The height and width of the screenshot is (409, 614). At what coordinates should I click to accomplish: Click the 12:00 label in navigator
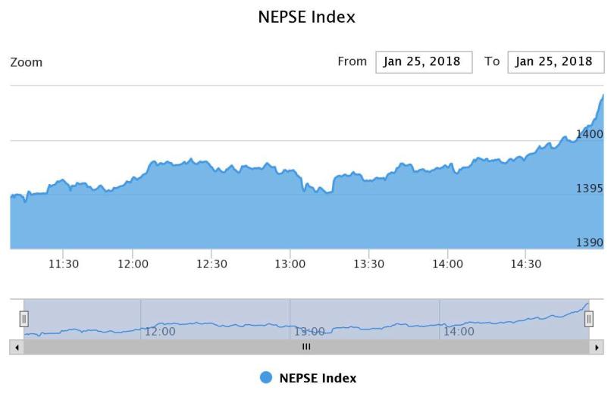160,331
